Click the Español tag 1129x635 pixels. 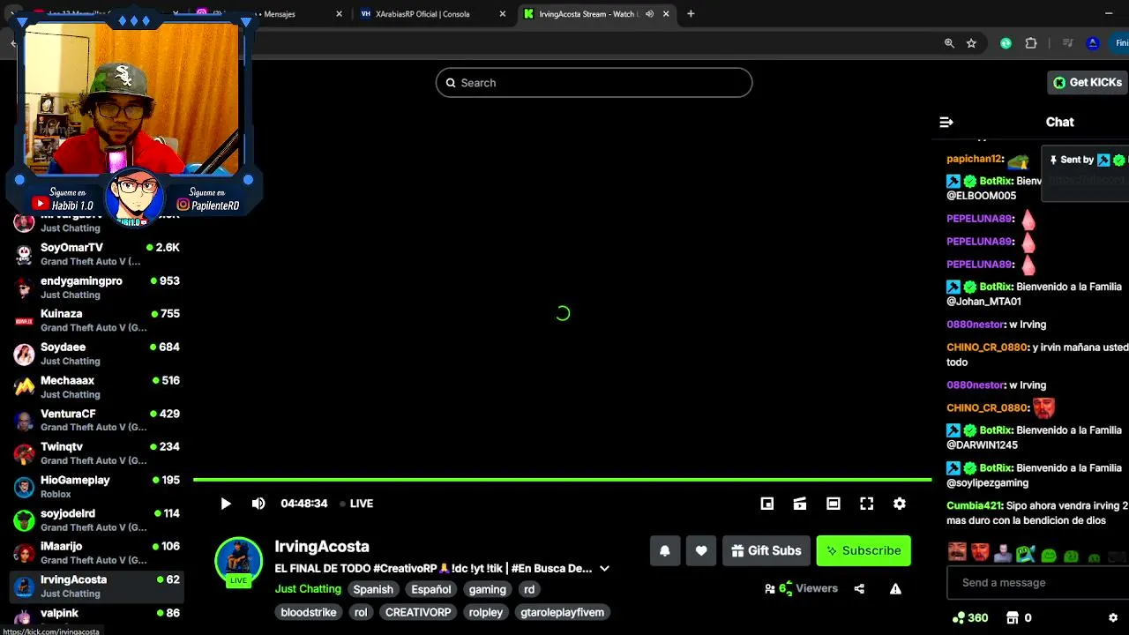point(431,589)
